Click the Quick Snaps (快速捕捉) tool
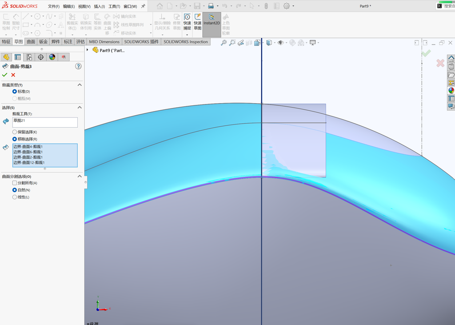This screenshot has height=325, width=455. click(187, 22)
